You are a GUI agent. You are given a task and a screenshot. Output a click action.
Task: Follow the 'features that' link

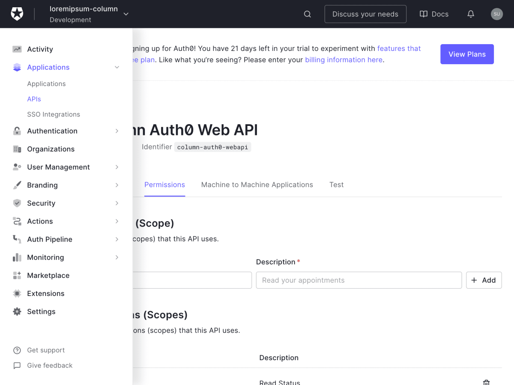(399, 49)
